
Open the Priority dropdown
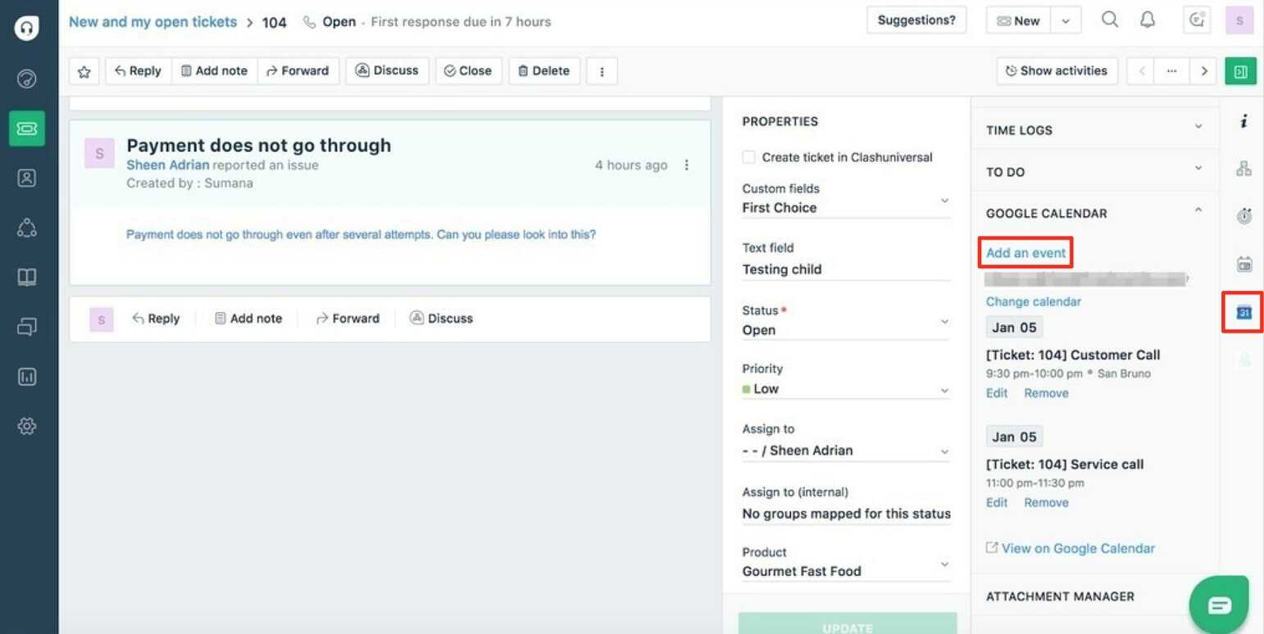[845, 389]
